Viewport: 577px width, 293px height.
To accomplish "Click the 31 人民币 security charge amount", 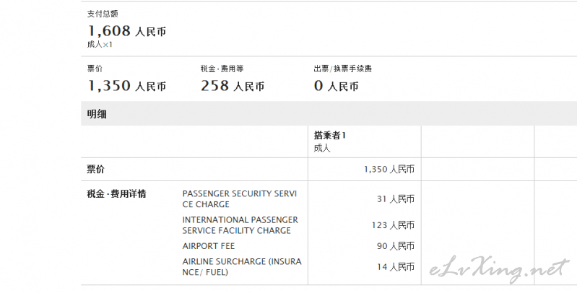I will (396, 199).
